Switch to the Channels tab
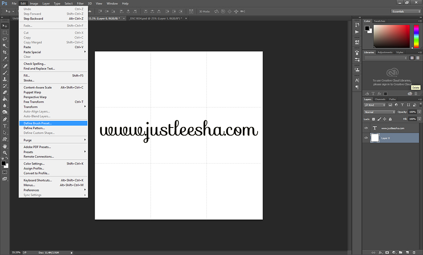 click(x=380, y=99)
